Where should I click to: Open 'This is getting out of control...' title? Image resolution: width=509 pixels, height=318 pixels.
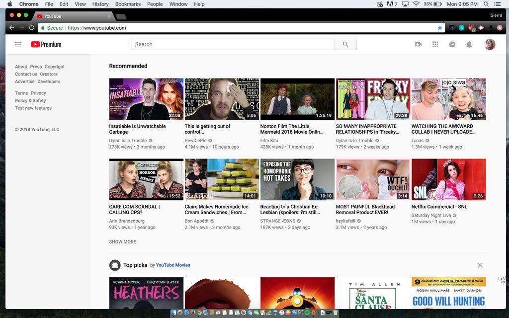[x=207, y=129]
